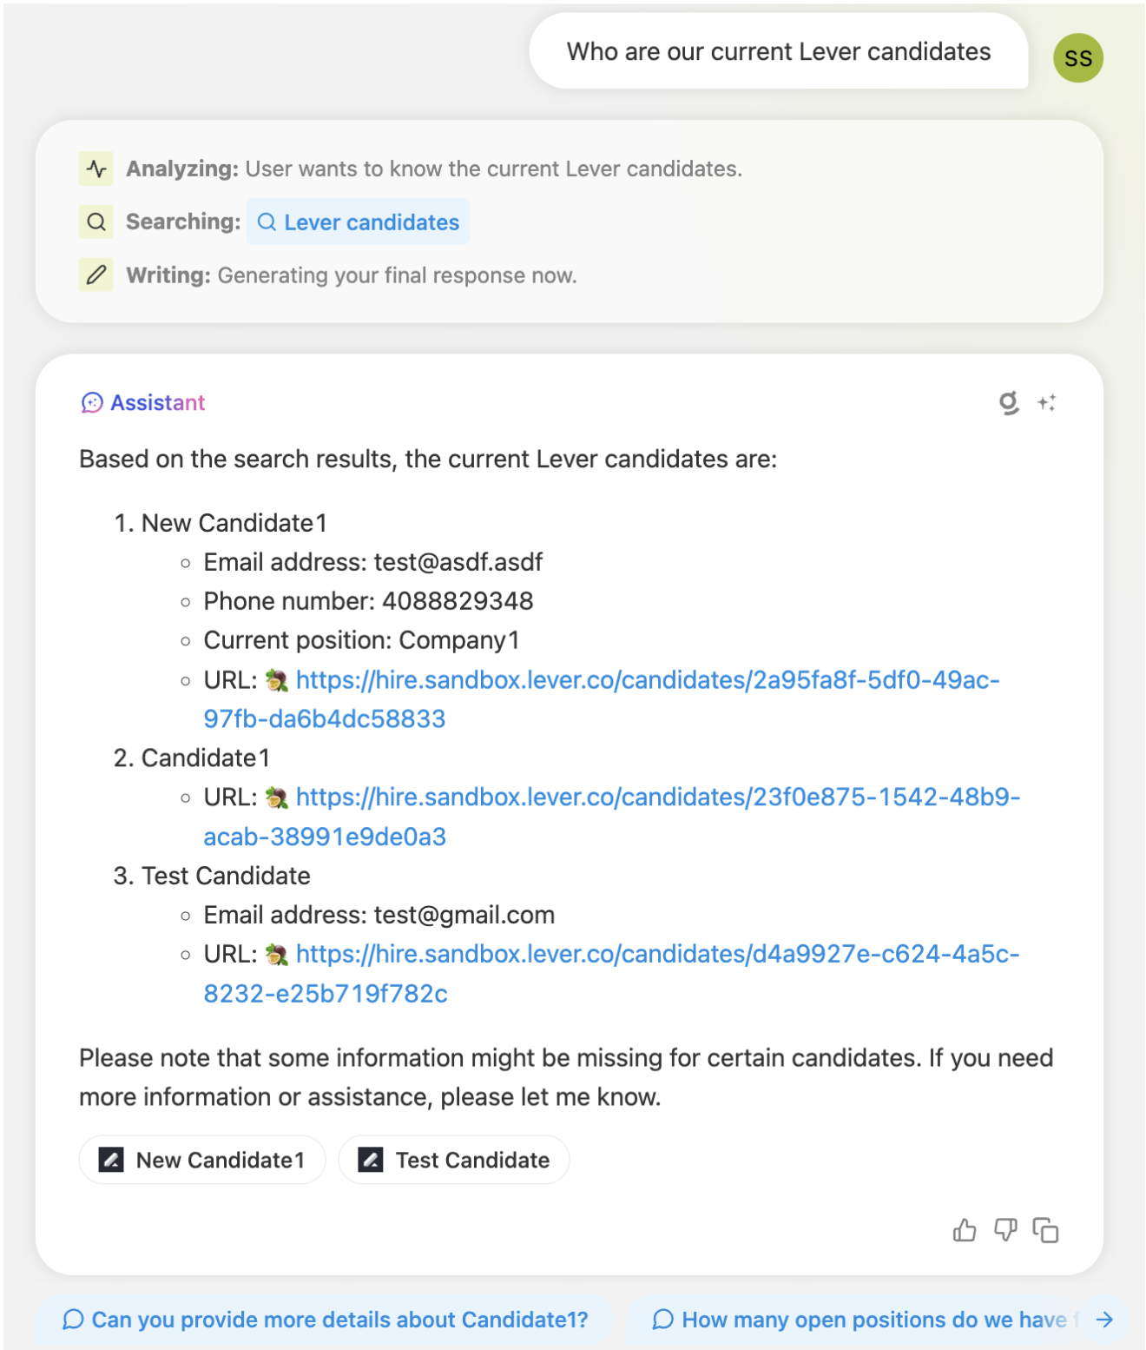This screenshot has height=1350, width=1146.
Task: Click the search engine icon beside sparkle
Action: pyautogui.click(x=1008, y=402)
